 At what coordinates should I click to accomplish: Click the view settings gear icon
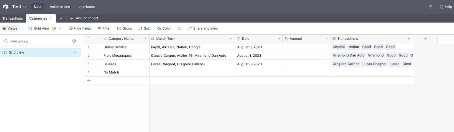click(x=74, y=41)
